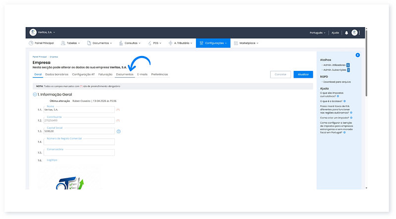Click the Cancelar button
This screenshot has height=219, width=396.
click(281, 75)
